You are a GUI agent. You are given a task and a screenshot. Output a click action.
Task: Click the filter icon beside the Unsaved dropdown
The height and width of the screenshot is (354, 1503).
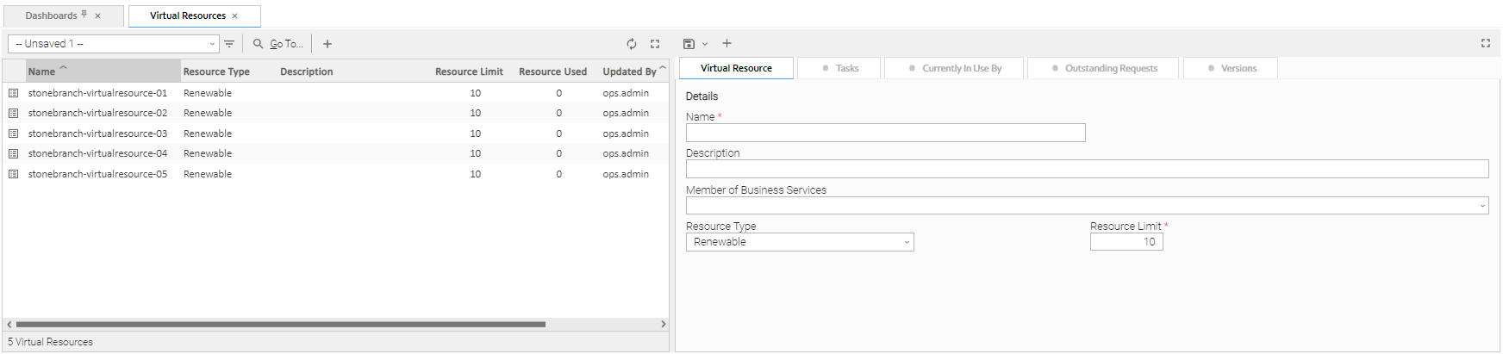tap(229, 44)
